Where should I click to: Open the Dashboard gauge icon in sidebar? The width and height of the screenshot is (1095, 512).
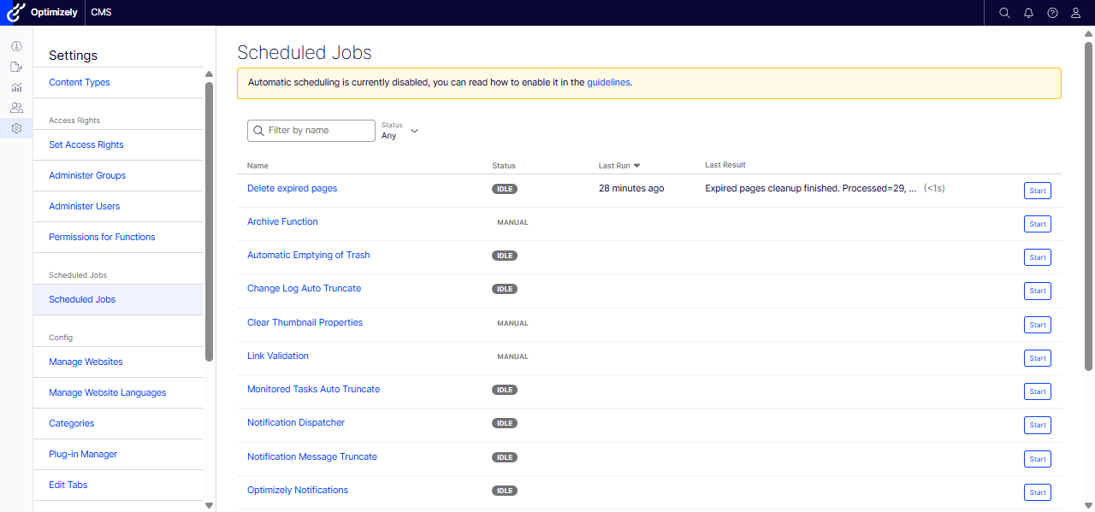tap(15, 46)
